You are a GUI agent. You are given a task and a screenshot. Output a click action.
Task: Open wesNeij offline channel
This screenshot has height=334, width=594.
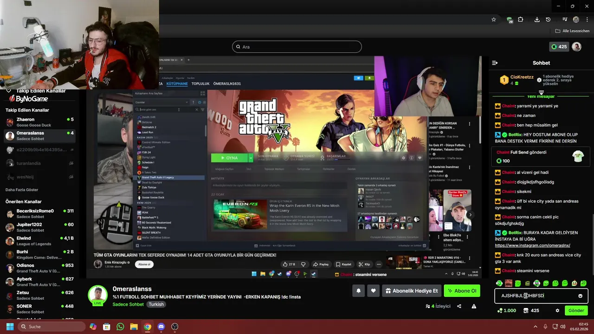click(x=39, y=177)
